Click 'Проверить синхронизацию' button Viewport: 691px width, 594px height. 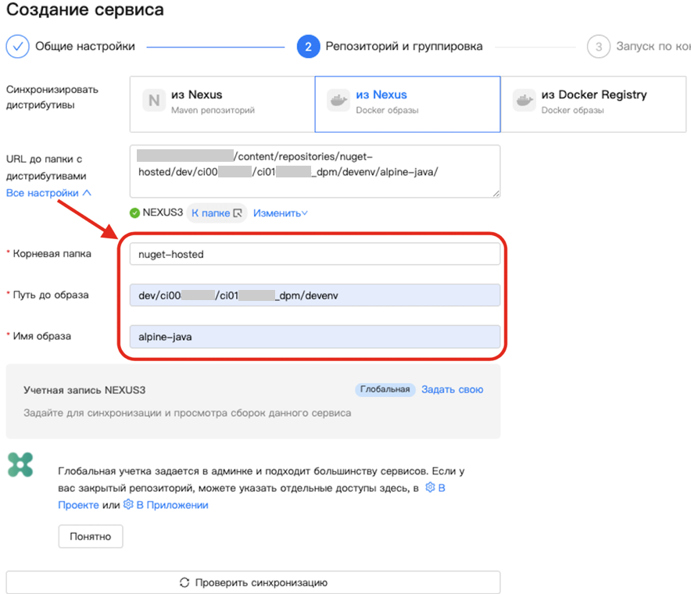(x=252, y=582)
